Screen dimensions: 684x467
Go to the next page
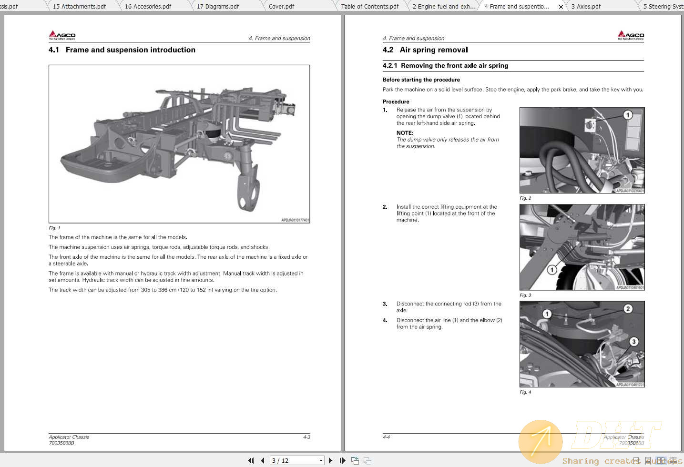click(330, 460)
